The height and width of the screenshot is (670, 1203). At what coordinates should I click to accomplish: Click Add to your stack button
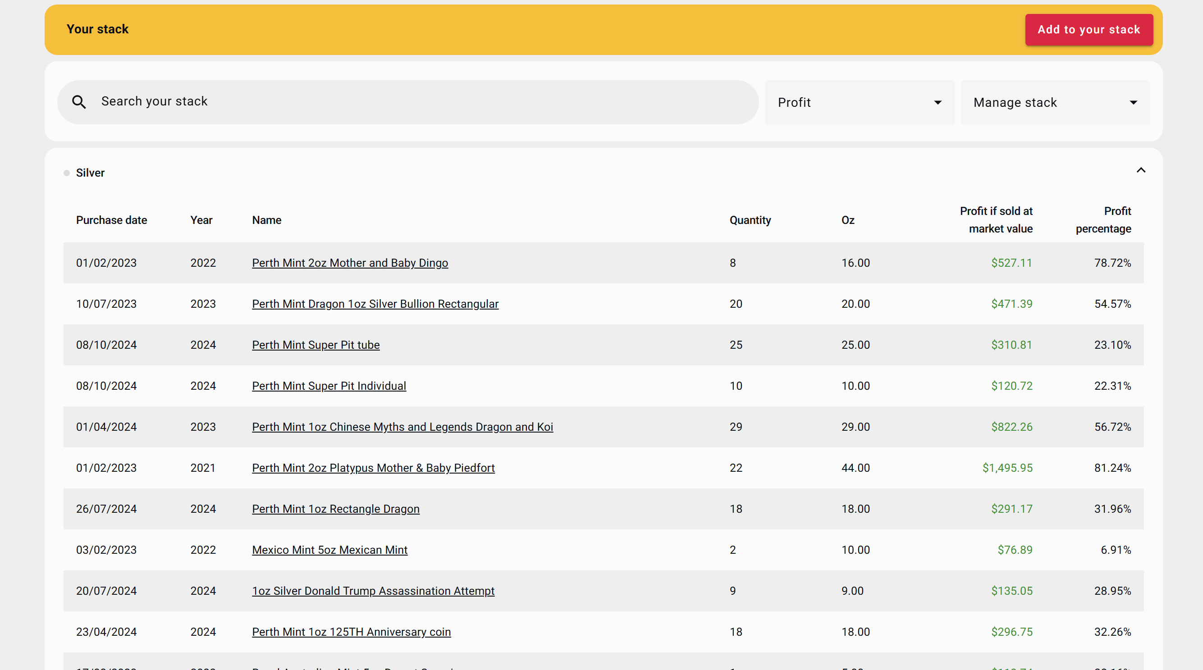[1089, 29]
